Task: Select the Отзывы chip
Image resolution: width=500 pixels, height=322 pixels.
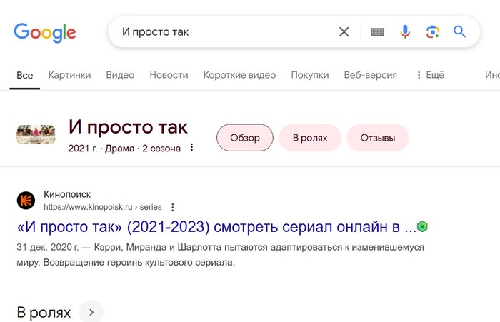Action: click(378, 138)
